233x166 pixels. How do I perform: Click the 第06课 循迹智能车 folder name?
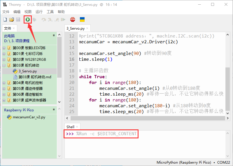click(28, 94)
